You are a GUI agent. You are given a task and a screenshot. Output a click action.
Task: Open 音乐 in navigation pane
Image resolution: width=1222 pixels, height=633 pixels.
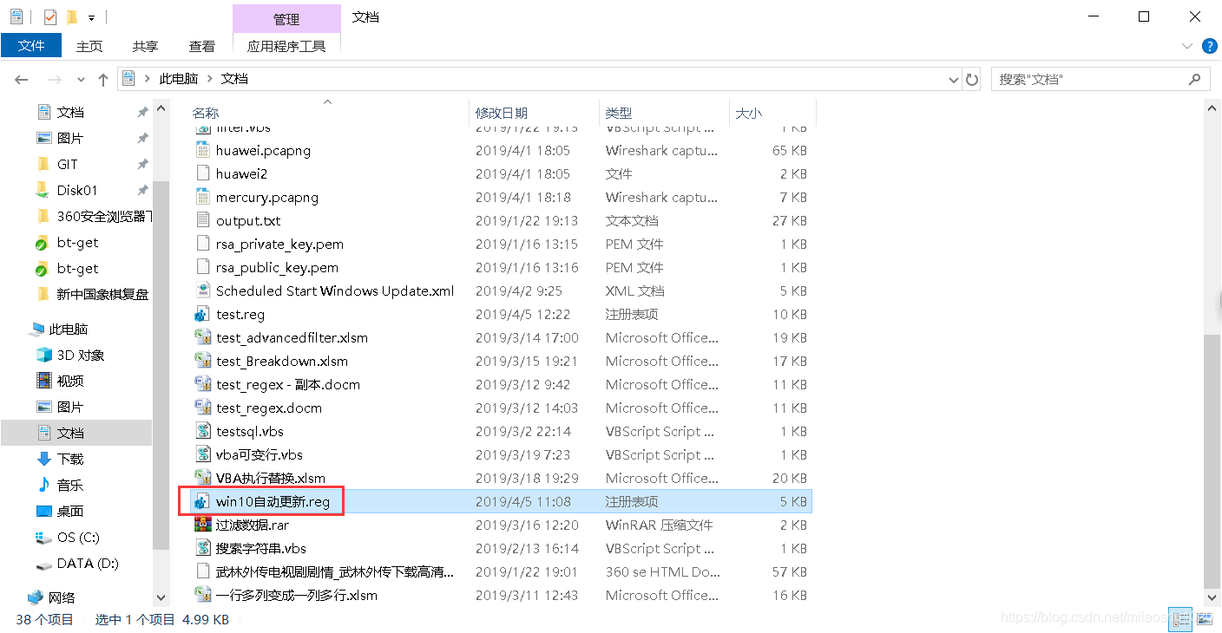click(x=70, y=485)
